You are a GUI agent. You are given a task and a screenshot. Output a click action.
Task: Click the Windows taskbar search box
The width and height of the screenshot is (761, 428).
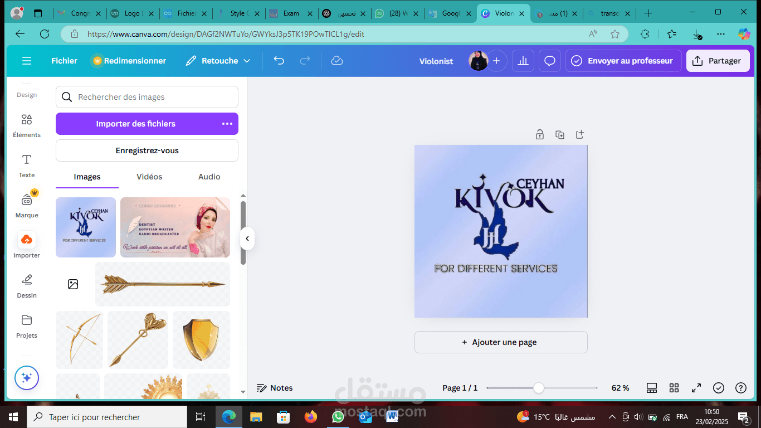coord(107,417)
